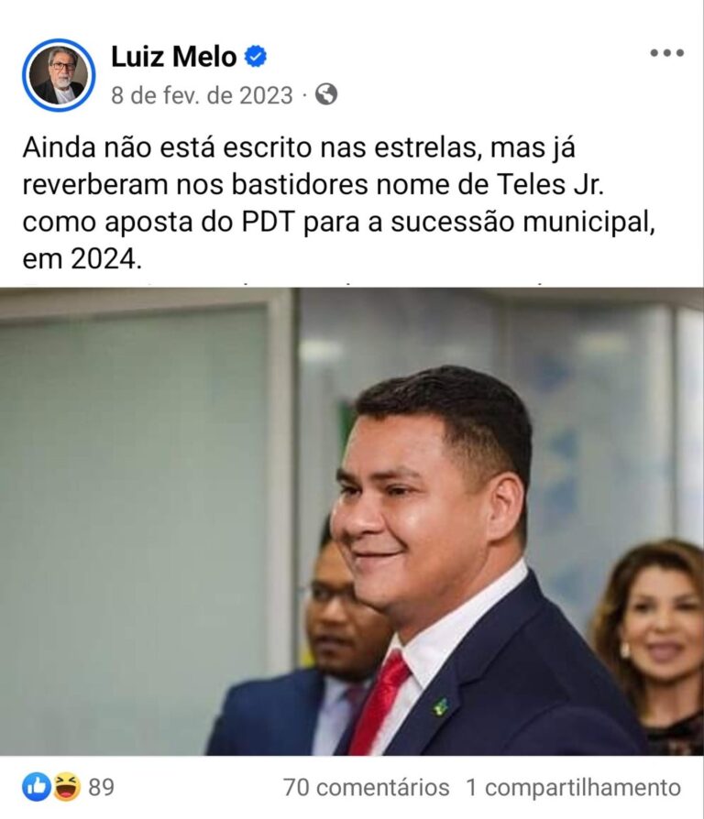This screenshot has height=819, width=704.
Task: Open the 1 compartilhamento share list
Action: [x=573, y=788]
